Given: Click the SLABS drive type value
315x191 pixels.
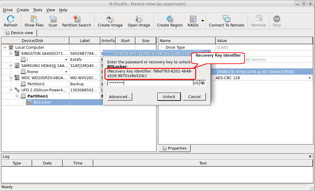Looking at the screenshot, I should pyautogui.click(x=222, y=48).
